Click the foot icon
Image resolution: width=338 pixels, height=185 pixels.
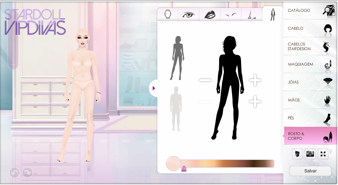point(328,119)
